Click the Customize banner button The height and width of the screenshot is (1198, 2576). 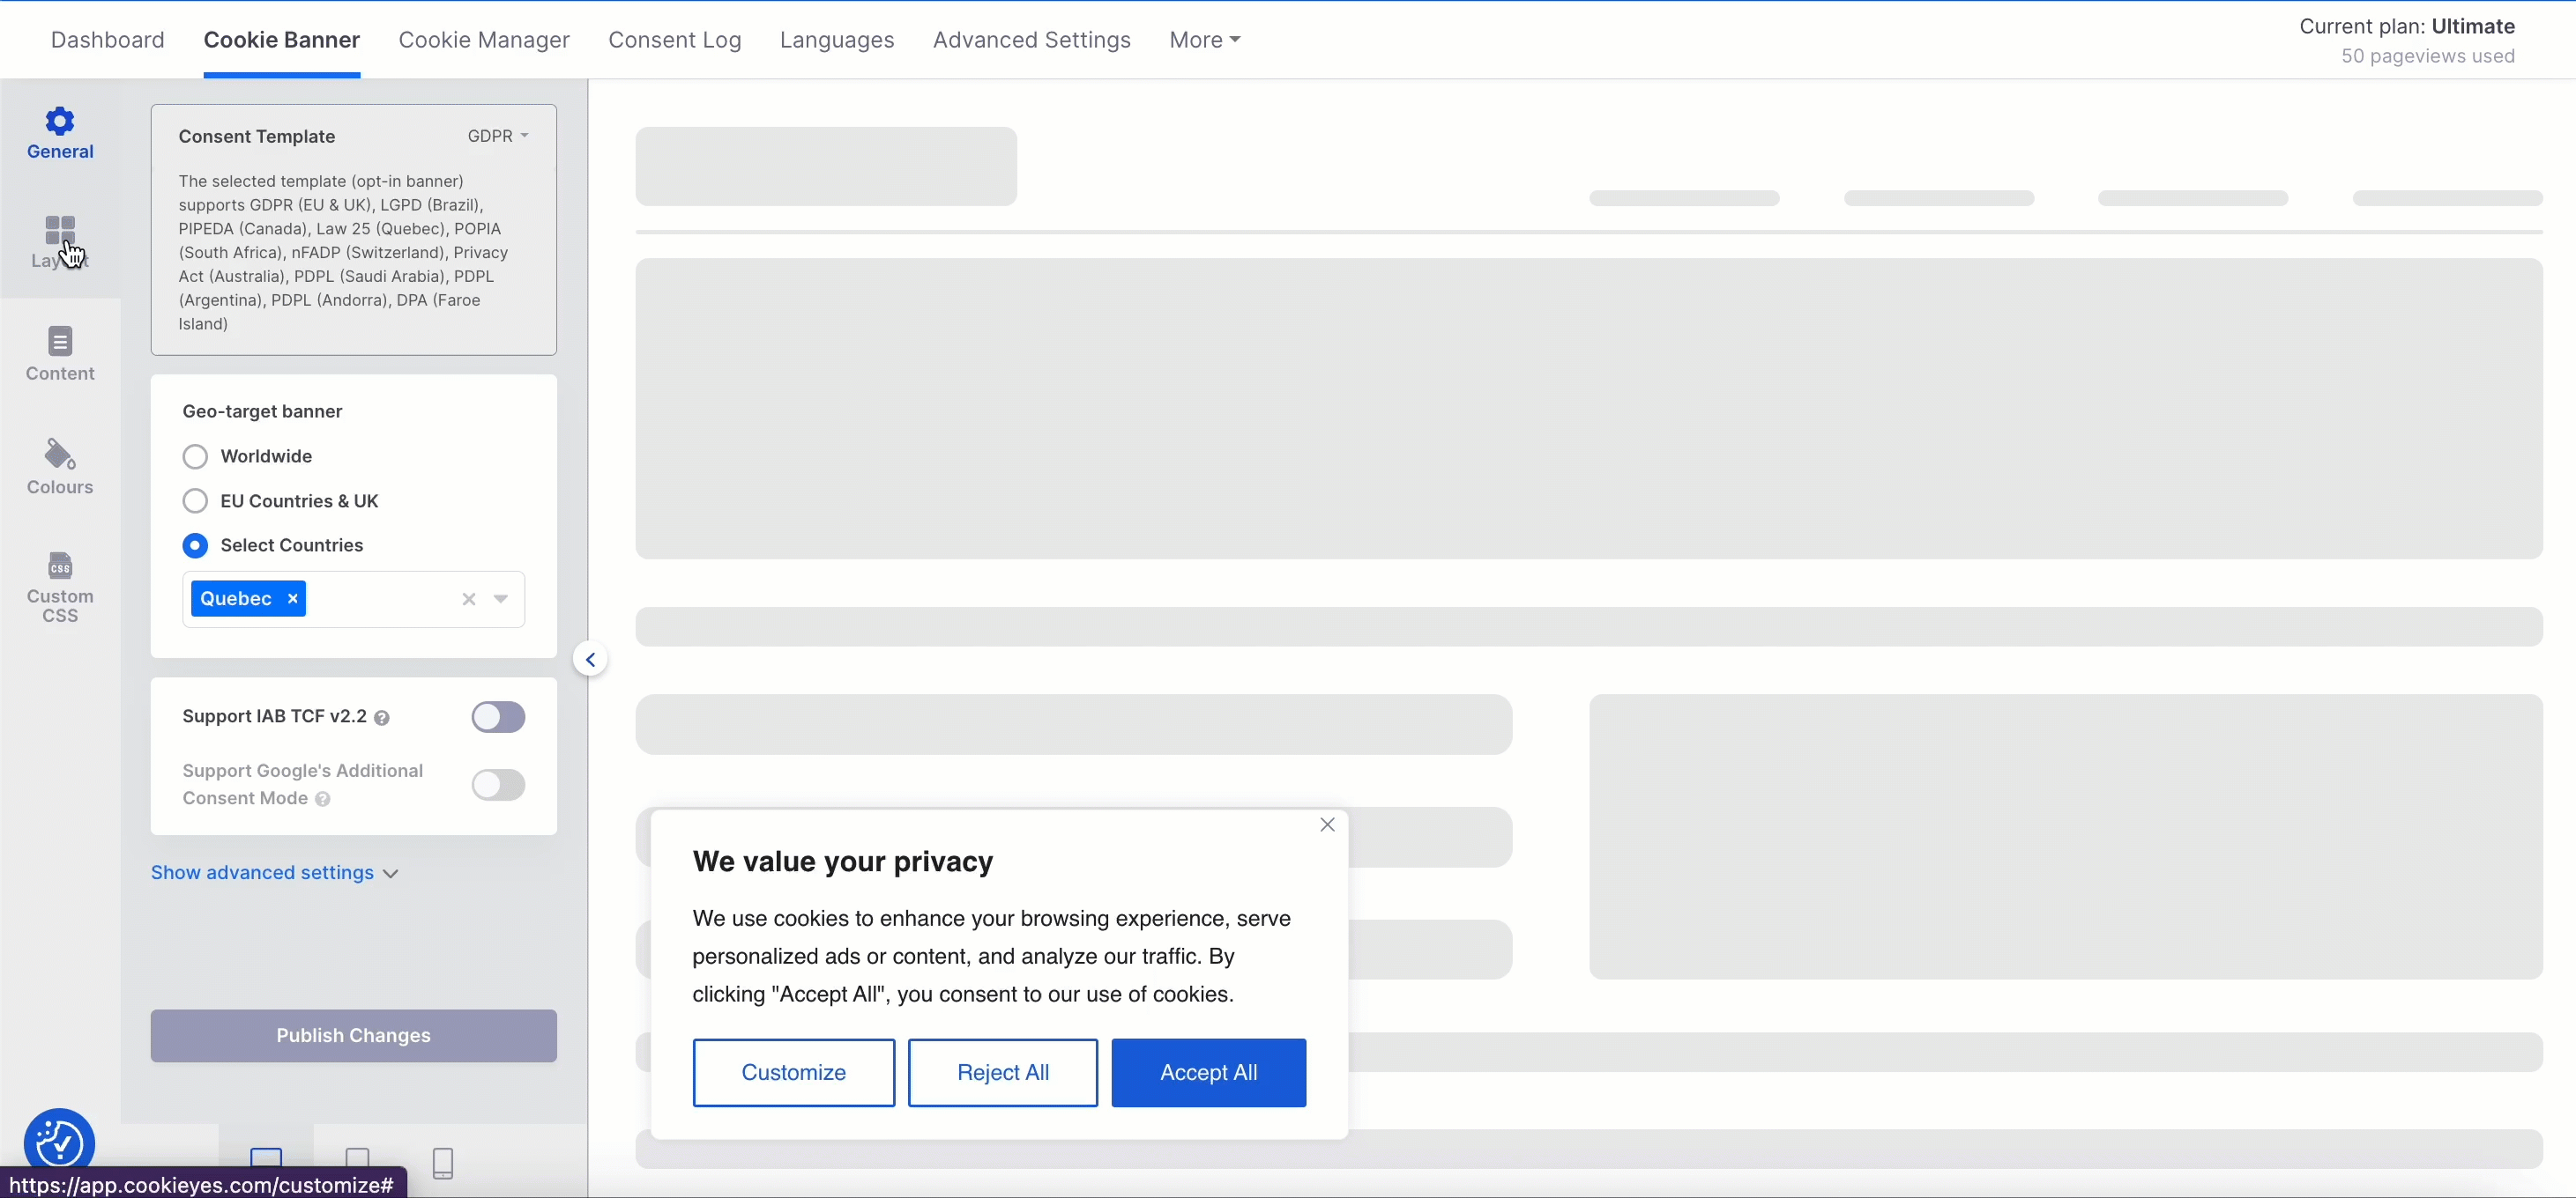tap(793, 1072)
